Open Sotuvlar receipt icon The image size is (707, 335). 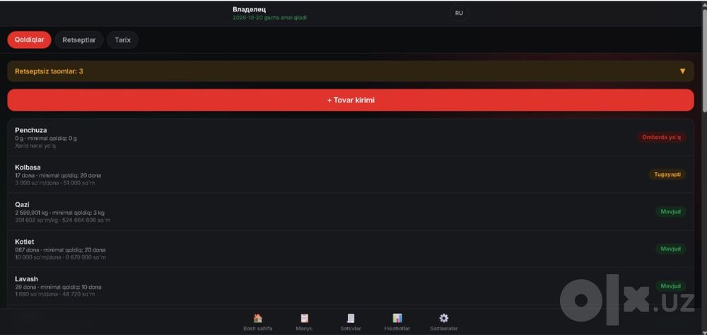coord(351,318)
